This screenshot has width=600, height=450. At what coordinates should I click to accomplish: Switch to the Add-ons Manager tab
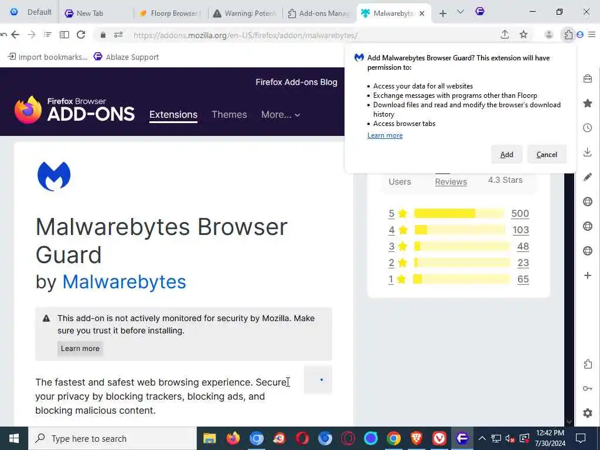pos(319,13)
